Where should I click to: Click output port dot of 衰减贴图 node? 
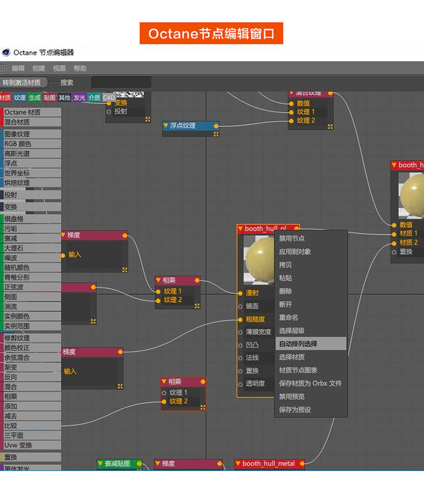(139, 464)
